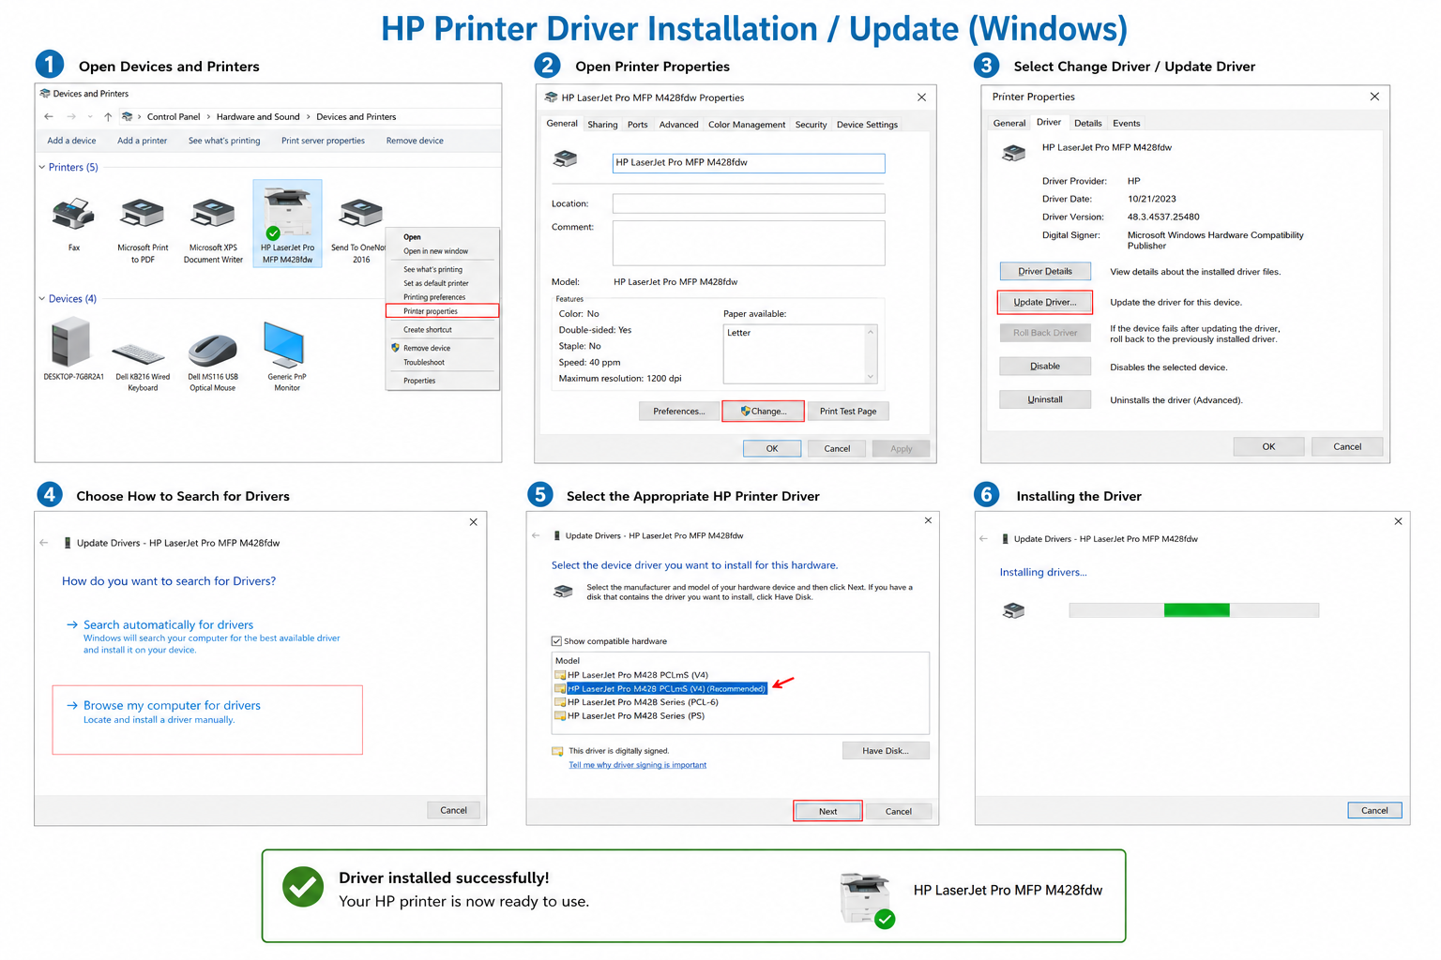Click printer name input field
This screenshot has width=1441, height=960.
749,163
